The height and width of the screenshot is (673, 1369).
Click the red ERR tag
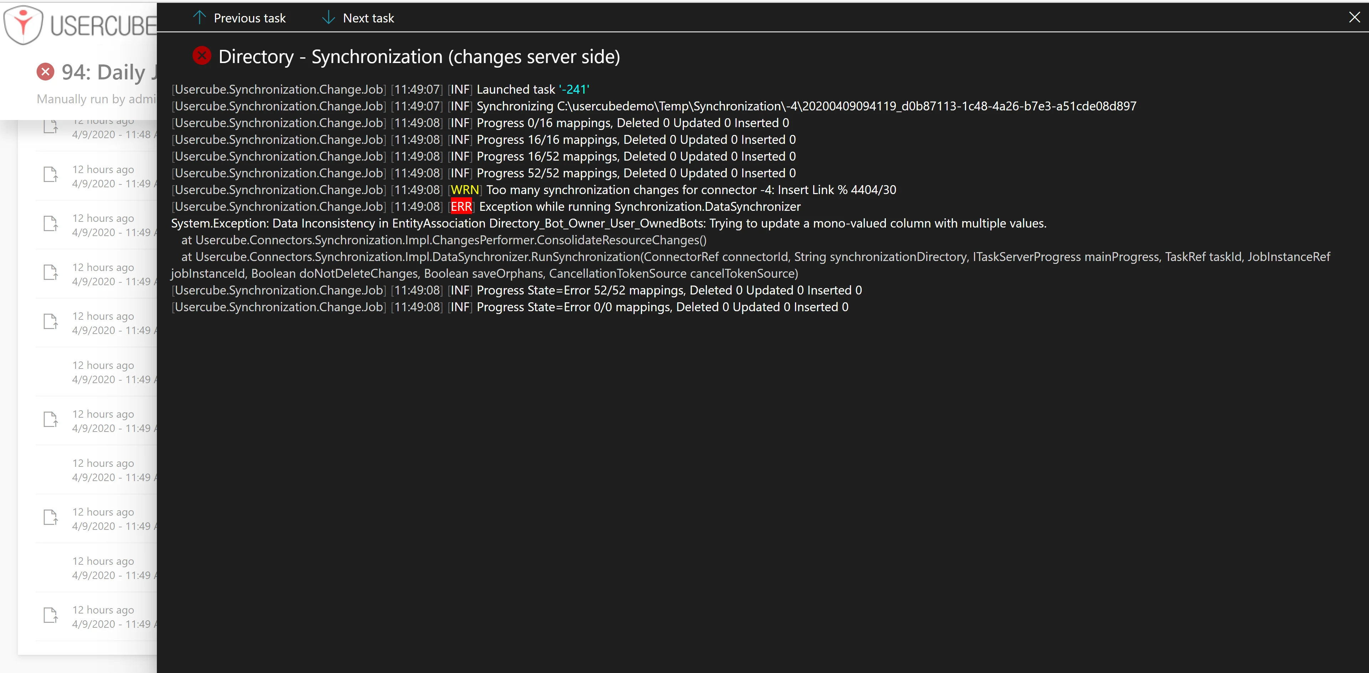click(x=461, y=207)
